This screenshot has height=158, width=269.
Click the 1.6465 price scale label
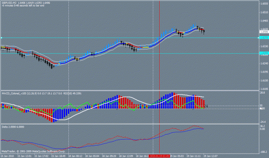tap(264, 21)
